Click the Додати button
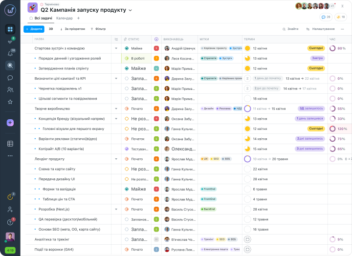 [x=34, y=29]
